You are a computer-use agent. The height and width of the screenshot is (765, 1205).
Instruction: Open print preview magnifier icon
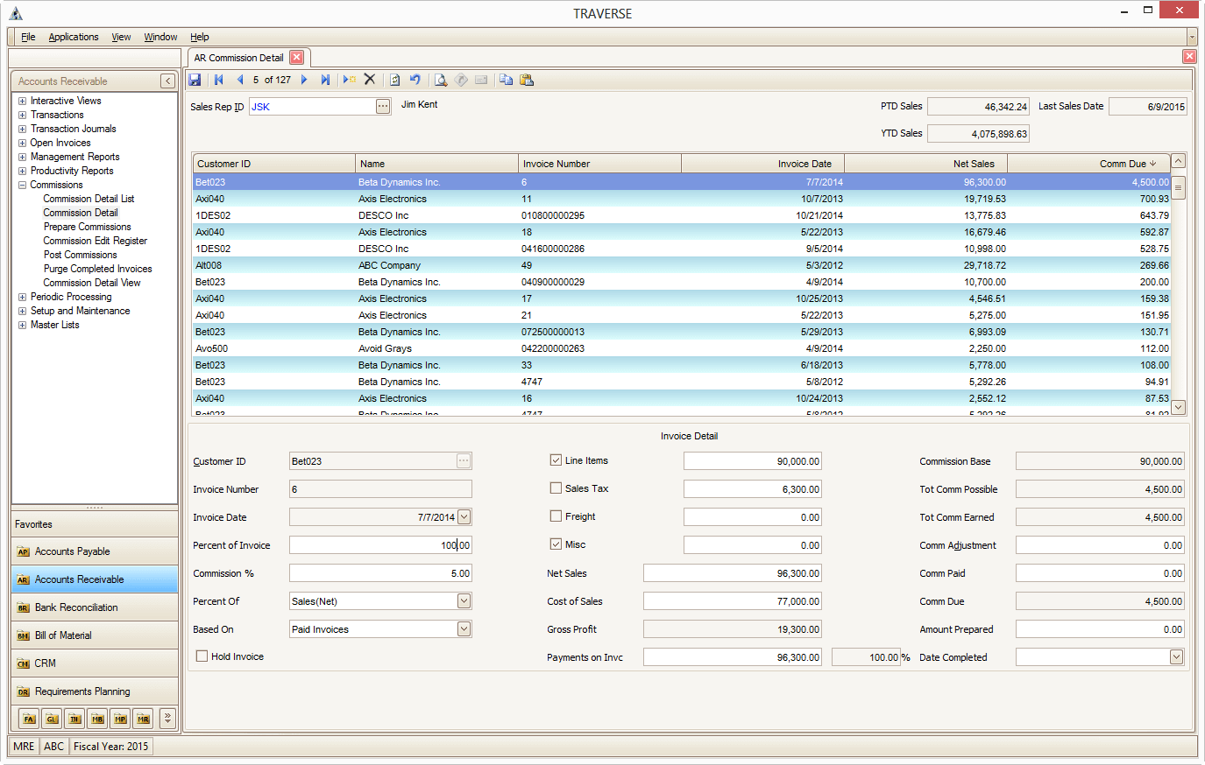click(x=441, y=80)
